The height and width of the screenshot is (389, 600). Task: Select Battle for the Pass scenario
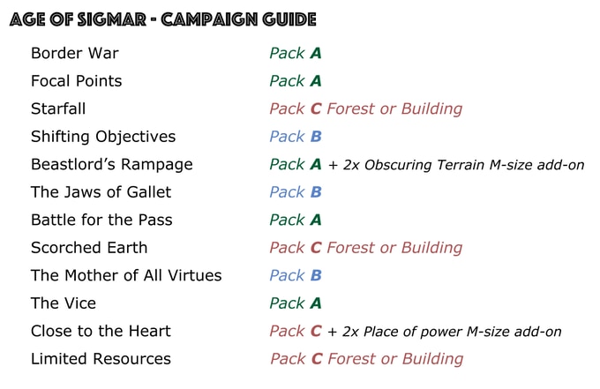coord(101,220)
